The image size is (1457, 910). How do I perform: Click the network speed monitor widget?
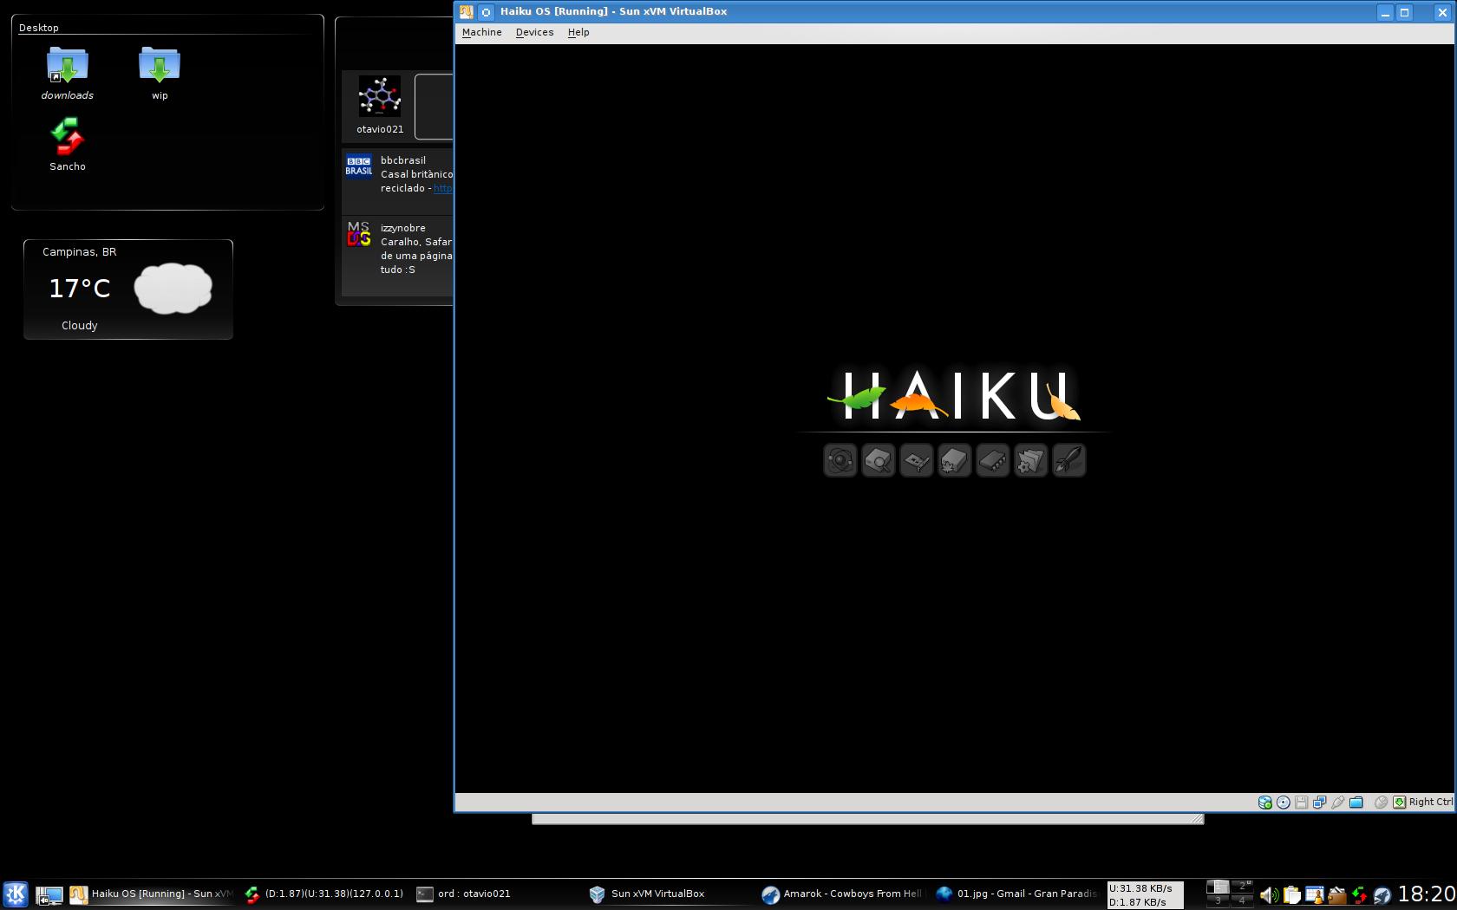coord(1145,895)
